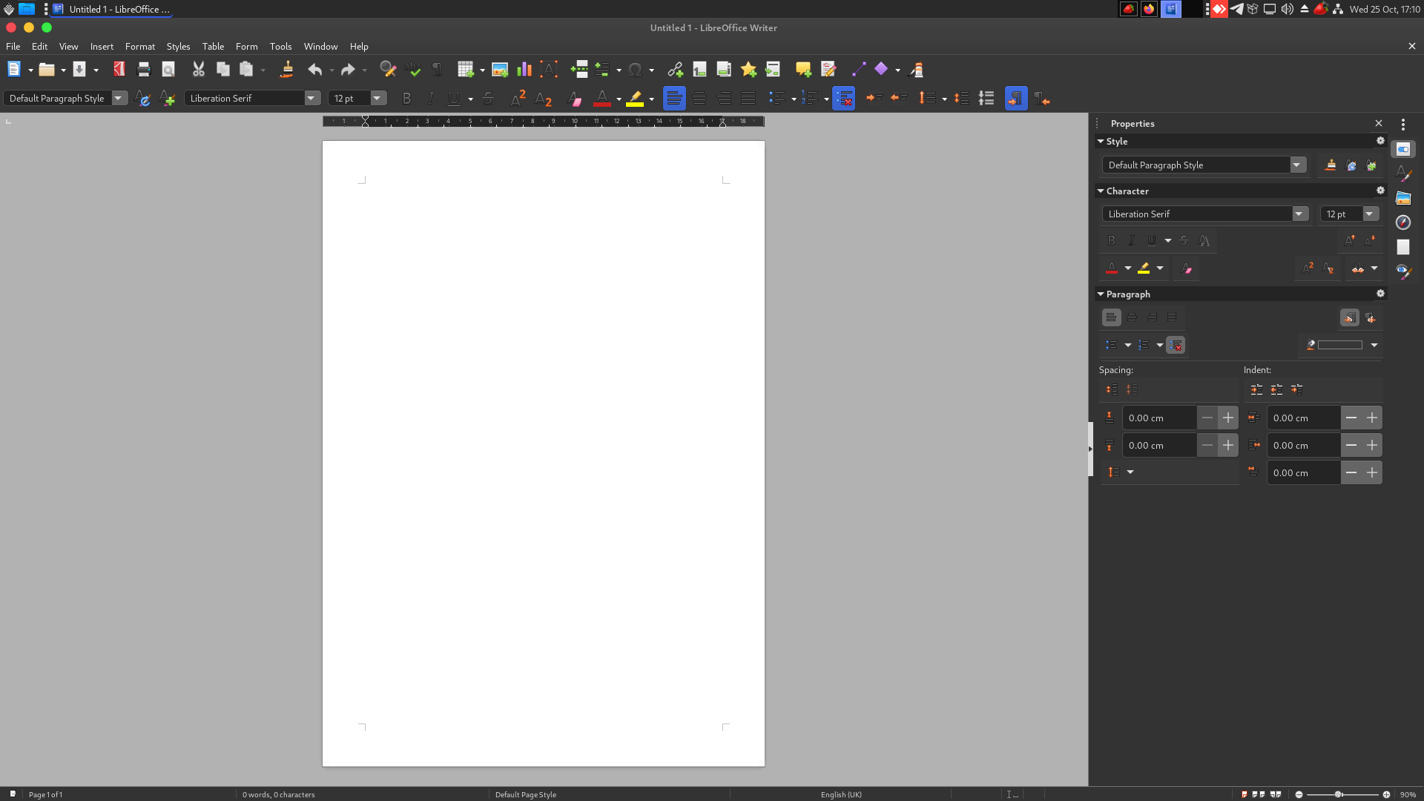Open the Format menu

[140, 46]
